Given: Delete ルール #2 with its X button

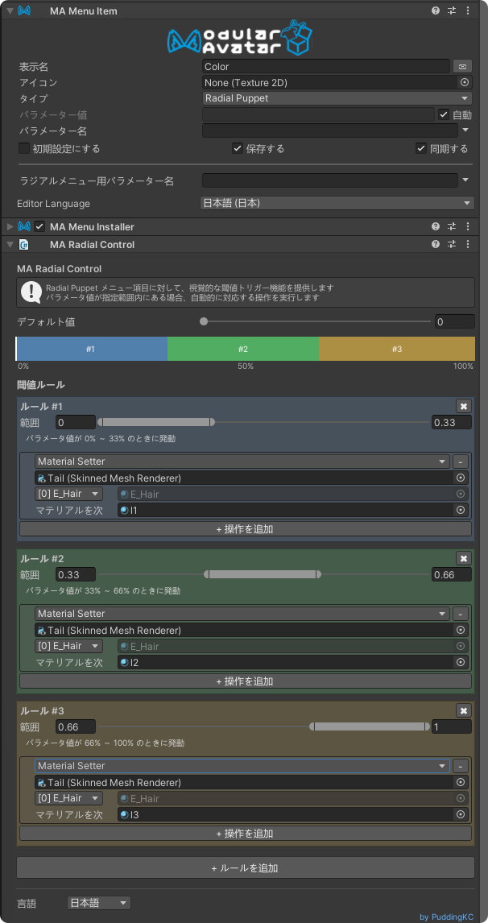Looking at the screenshot, I should [x=464, y=559].
